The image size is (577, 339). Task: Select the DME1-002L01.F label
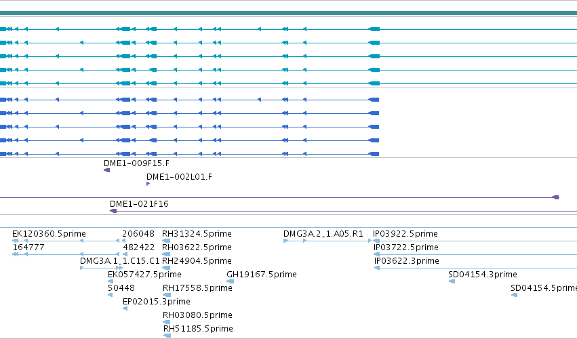point(179,177)
